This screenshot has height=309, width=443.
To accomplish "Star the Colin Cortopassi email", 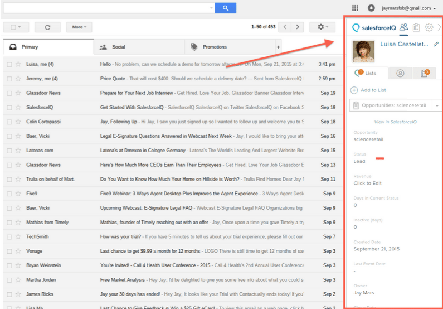I will tap(18, 122).
